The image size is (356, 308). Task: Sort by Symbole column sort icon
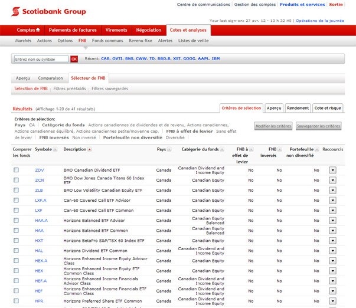point(55,149)
